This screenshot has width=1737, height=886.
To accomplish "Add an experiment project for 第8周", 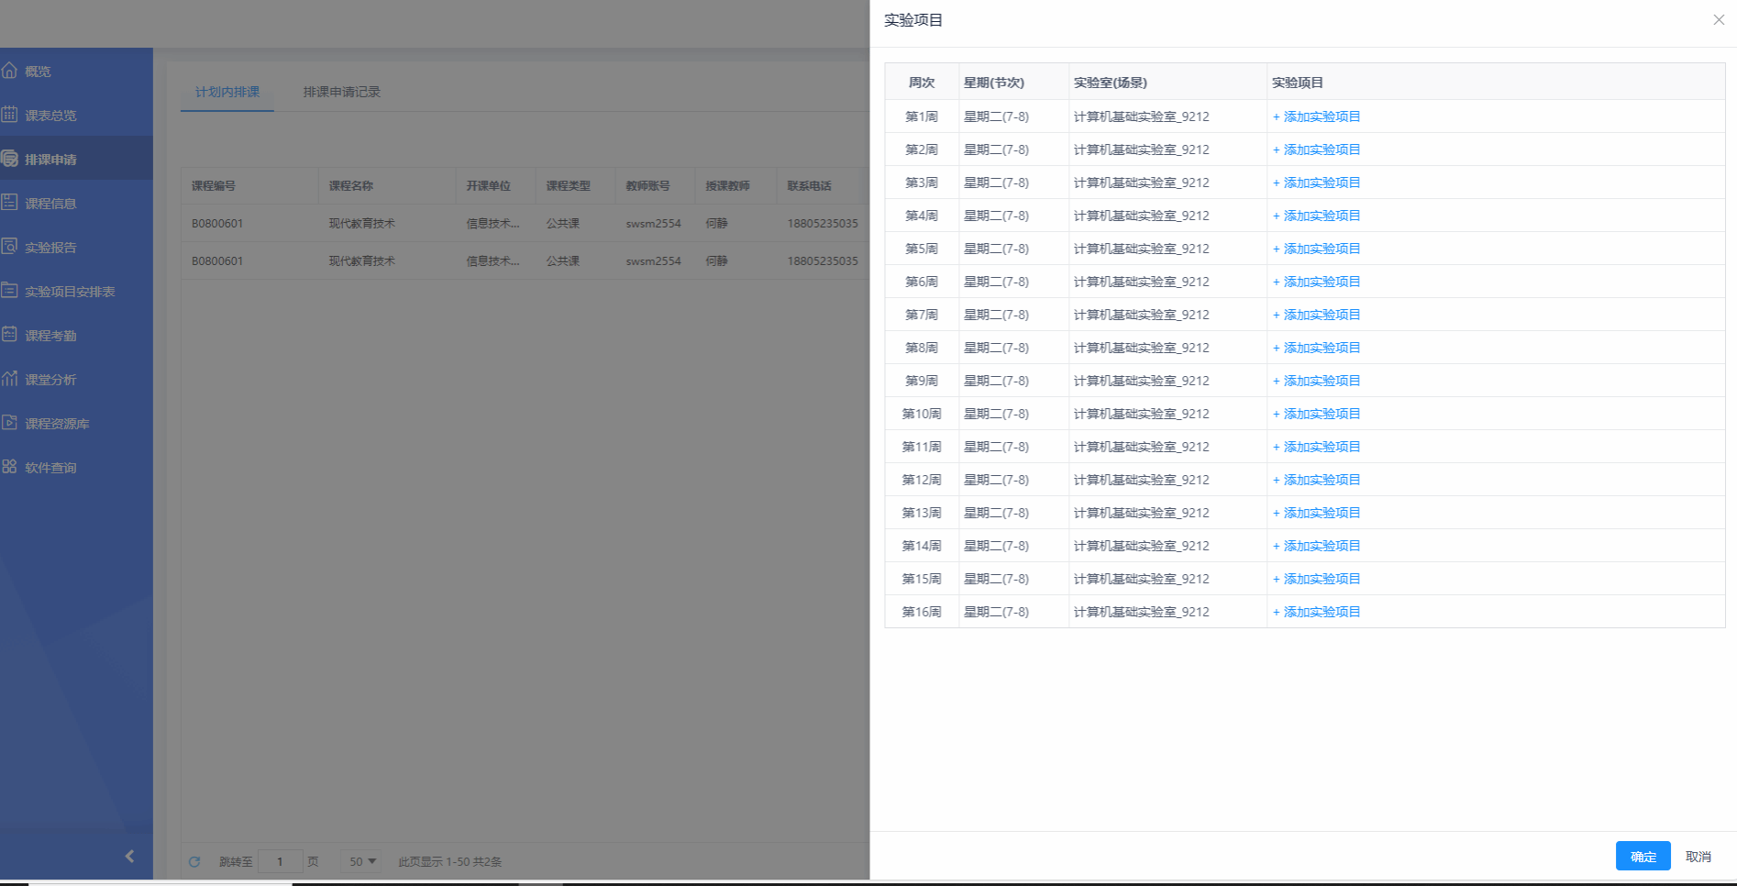I will (x=1316, y=348).
